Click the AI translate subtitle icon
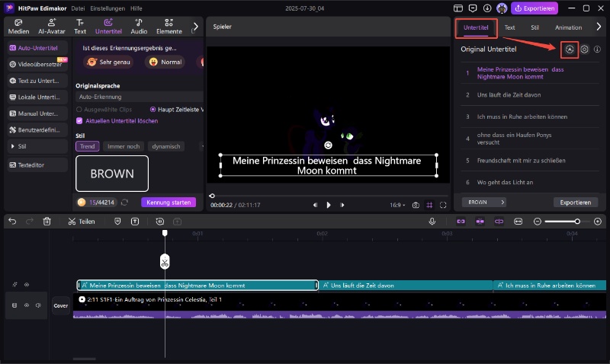The image size is (610, 364). (x=570, y=49)
